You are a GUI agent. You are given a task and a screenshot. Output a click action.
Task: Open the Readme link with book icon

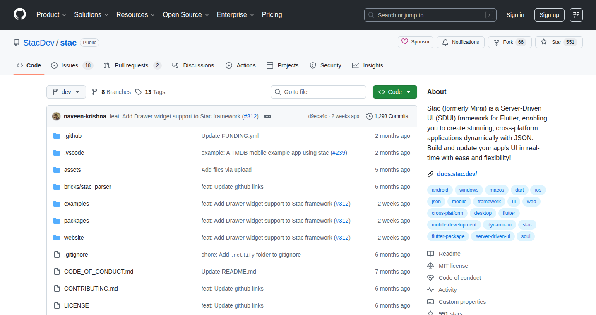click(x=444, y=254)
